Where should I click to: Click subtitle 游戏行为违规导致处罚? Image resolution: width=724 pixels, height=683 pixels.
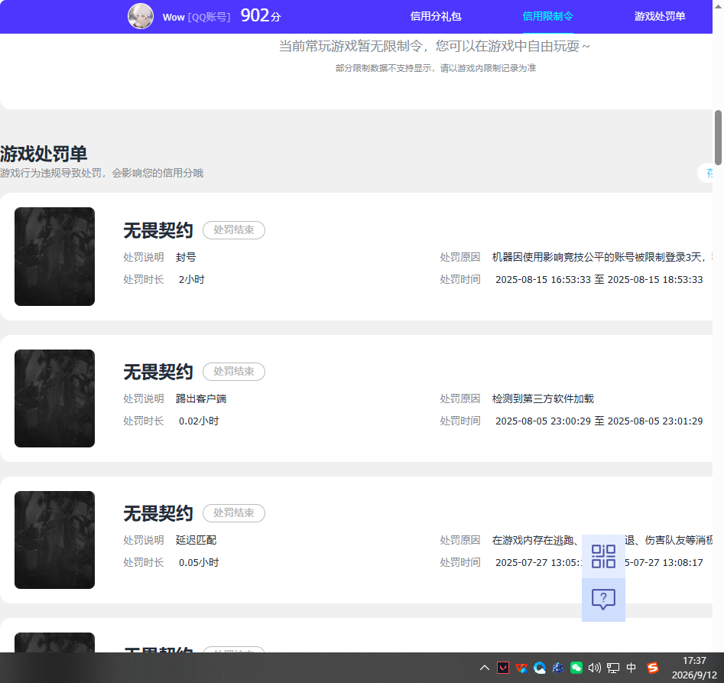[x=102, y=173]
